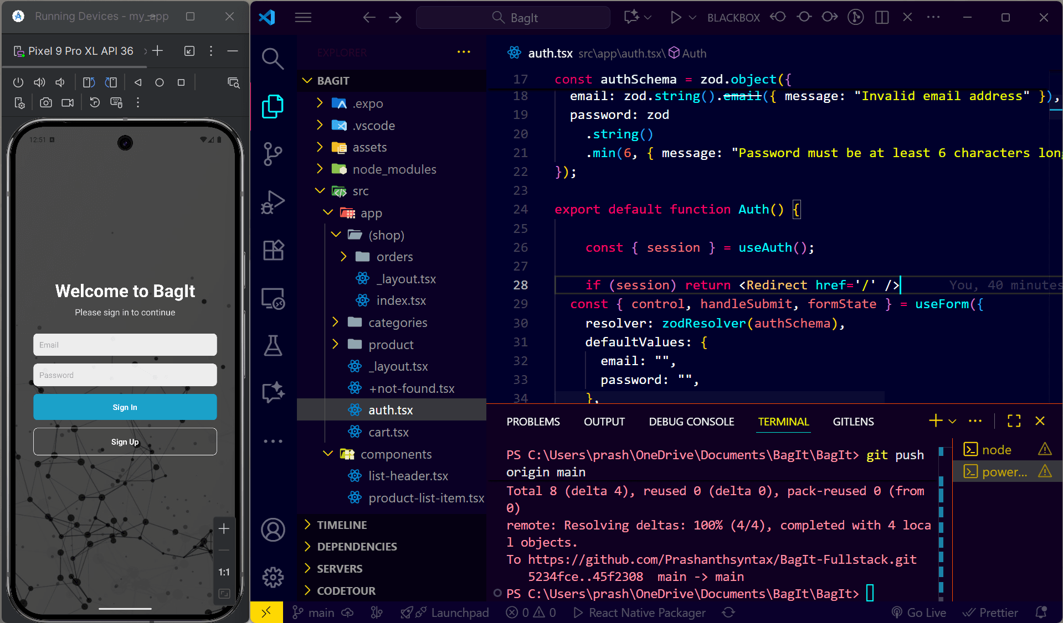Run the code with the play button
Viewport: 1063px width, 623px height.
click(x=675, y=18)
